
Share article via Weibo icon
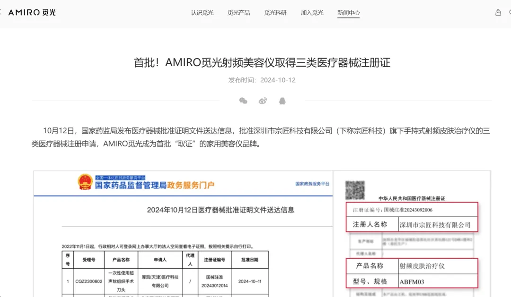coord(263,101)
